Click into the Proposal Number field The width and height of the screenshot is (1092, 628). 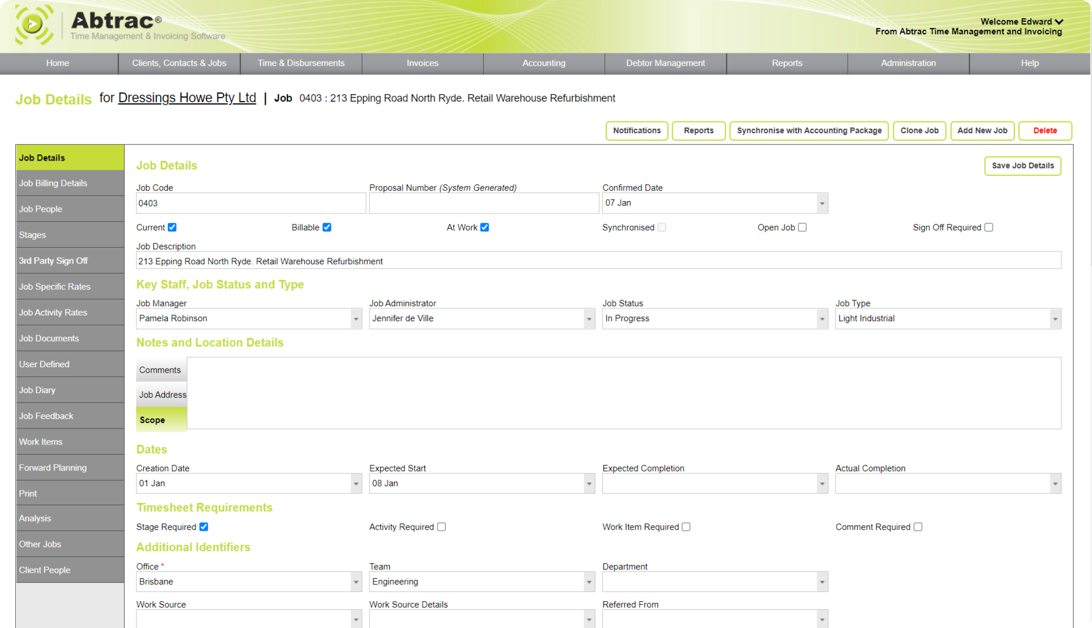pyautogui.click(x=484, y=203)
